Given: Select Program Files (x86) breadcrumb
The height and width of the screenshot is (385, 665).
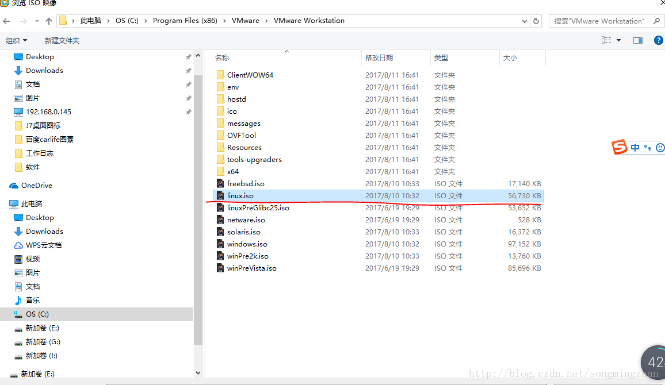Looking at the screenshot, I should 185,21.
